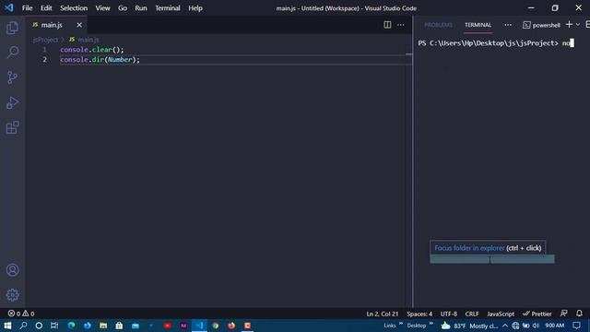
Task: Close the main.js editor tab
Action: click(x=79, y=25)
